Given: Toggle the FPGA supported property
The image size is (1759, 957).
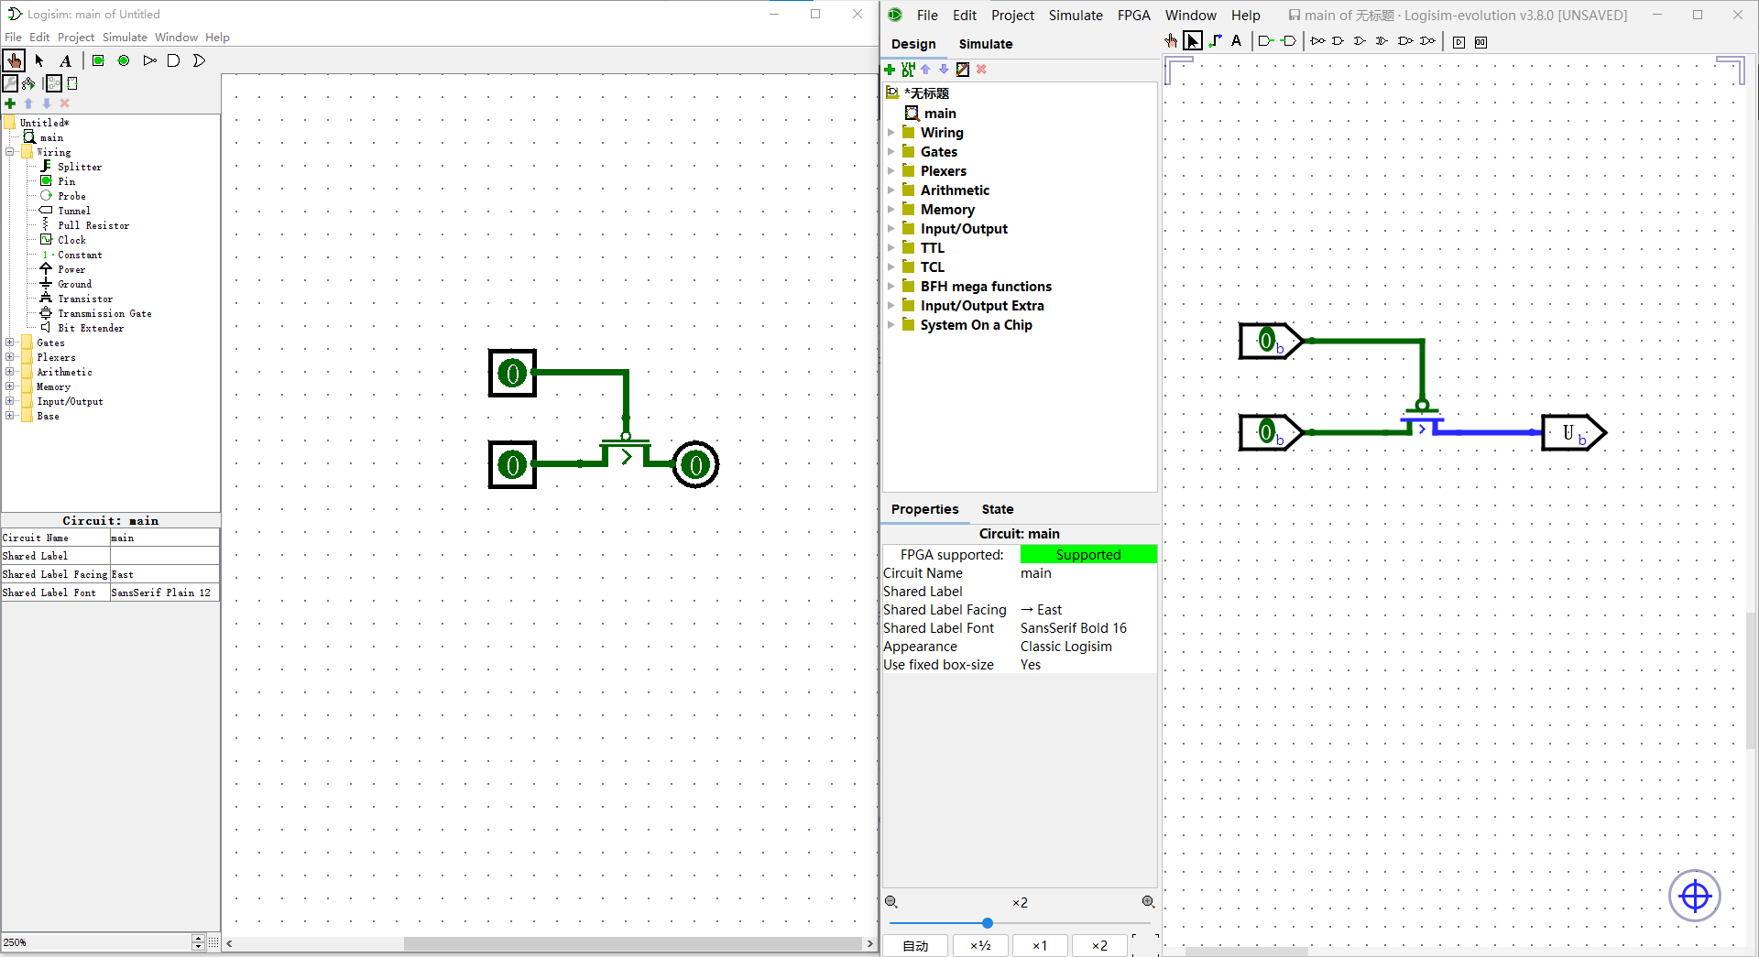Looking at the screenshot, I should (1088, 554).
